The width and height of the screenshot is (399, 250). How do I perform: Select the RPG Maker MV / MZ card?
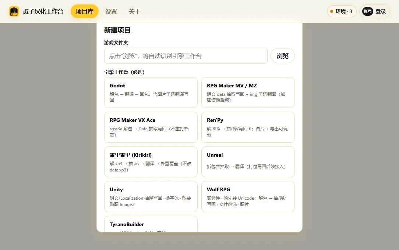tap(248, 93)
